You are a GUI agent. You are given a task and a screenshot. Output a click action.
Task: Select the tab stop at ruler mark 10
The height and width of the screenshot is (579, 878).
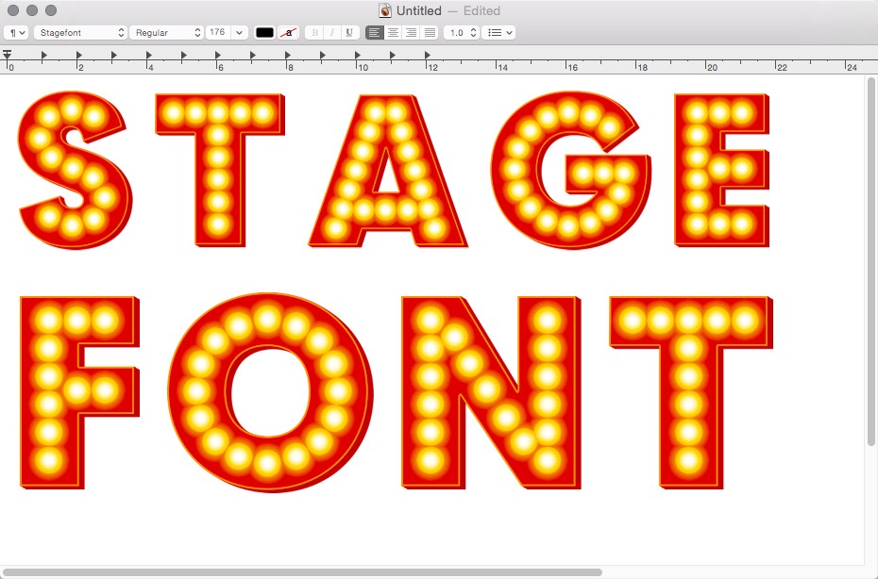358,55
